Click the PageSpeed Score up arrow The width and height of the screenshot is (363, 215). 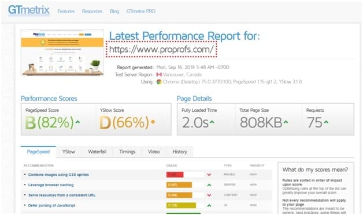pyautogui.click(x=77, y=122)
